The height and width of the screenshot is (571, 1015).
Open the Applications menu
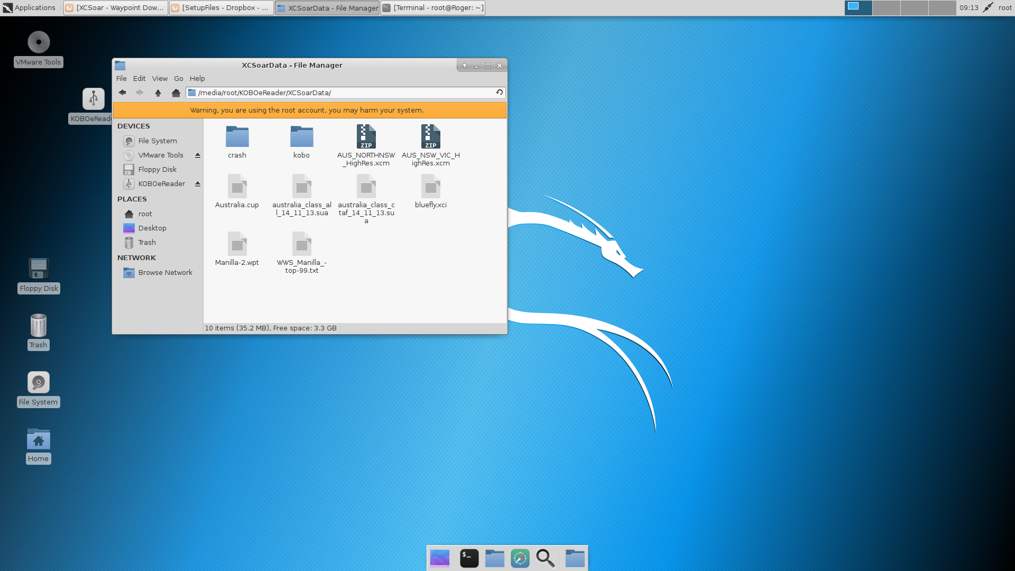pyautogui.click(x=29, y=7)
